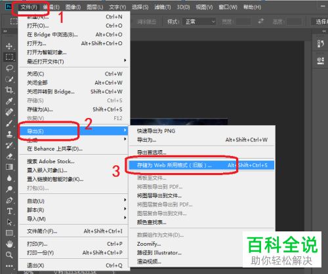
Task: Click the 选择并遮住 button in options bar
Action: click(x=319, y=22)
